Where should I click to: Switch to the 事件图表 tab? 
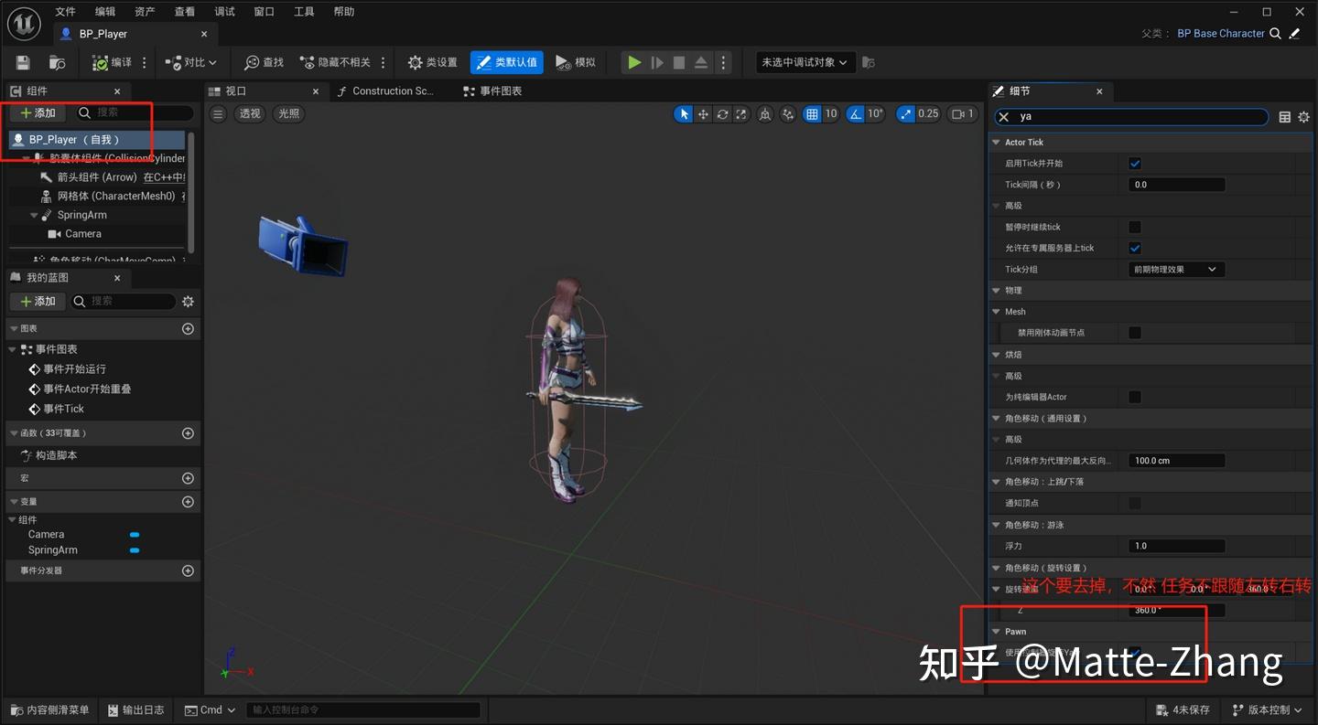click(x=492, y=91)
